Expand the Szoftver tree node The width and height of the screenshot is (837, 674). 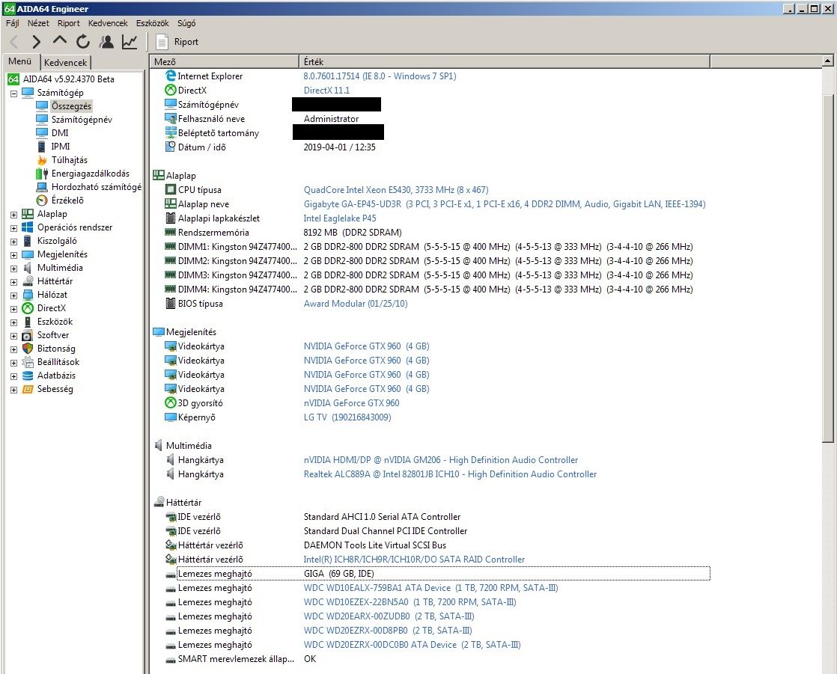point(14,336)
